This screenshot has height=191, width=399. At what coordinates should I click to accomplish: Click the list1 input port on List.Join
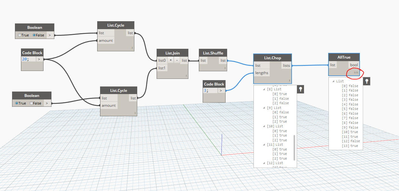[162, 68]
